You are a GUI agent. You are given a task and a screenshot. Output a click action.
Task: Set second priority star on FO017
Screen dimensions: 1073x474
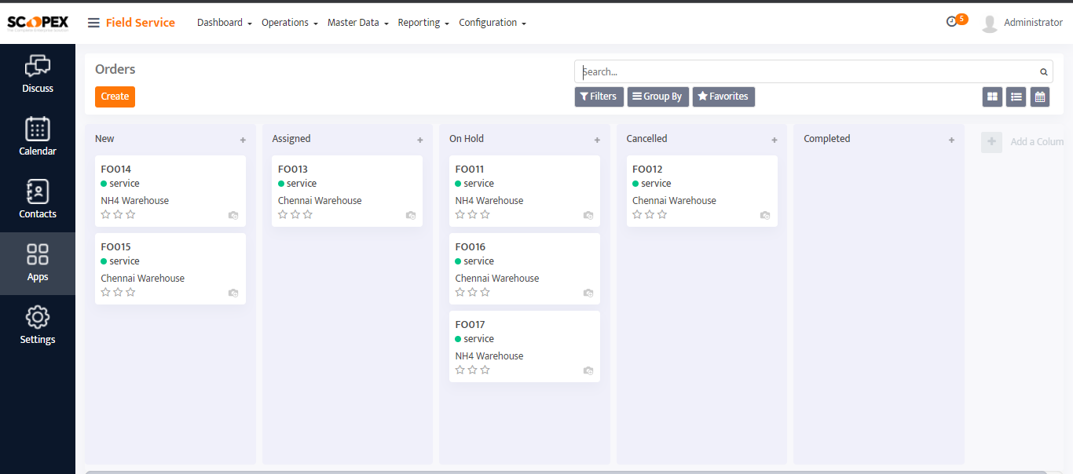(x=473, y=370)
